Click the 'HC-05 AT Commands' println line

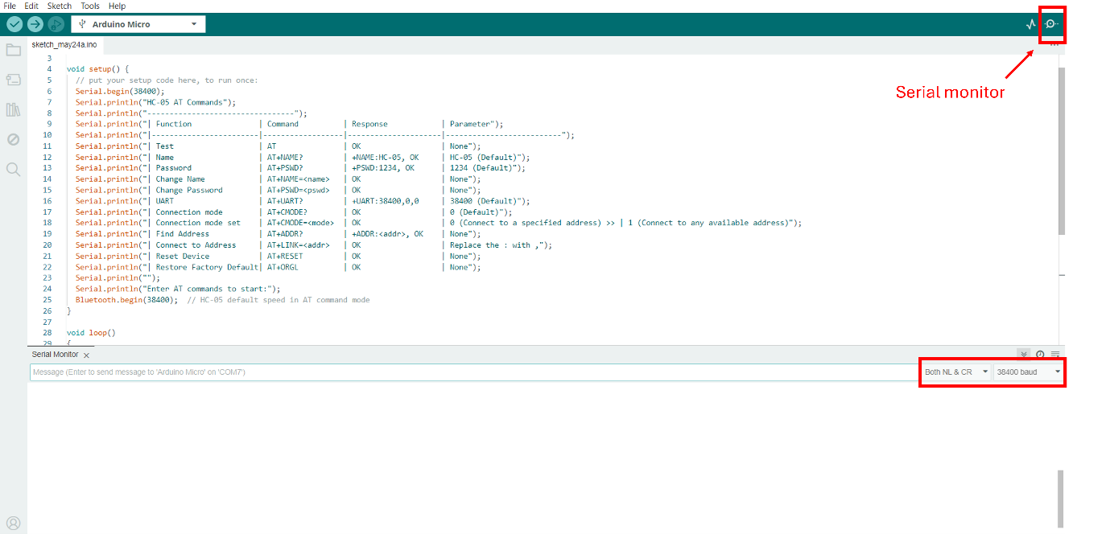(x=155, y=102)
